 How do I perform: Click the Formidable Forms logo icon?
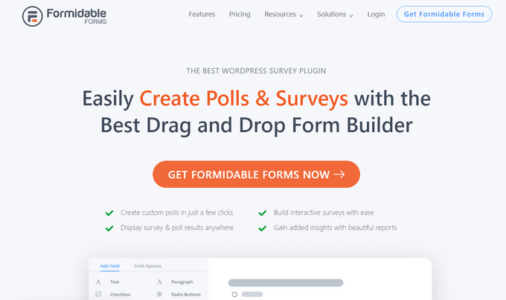pyautogui.click(x=33, y=15)
